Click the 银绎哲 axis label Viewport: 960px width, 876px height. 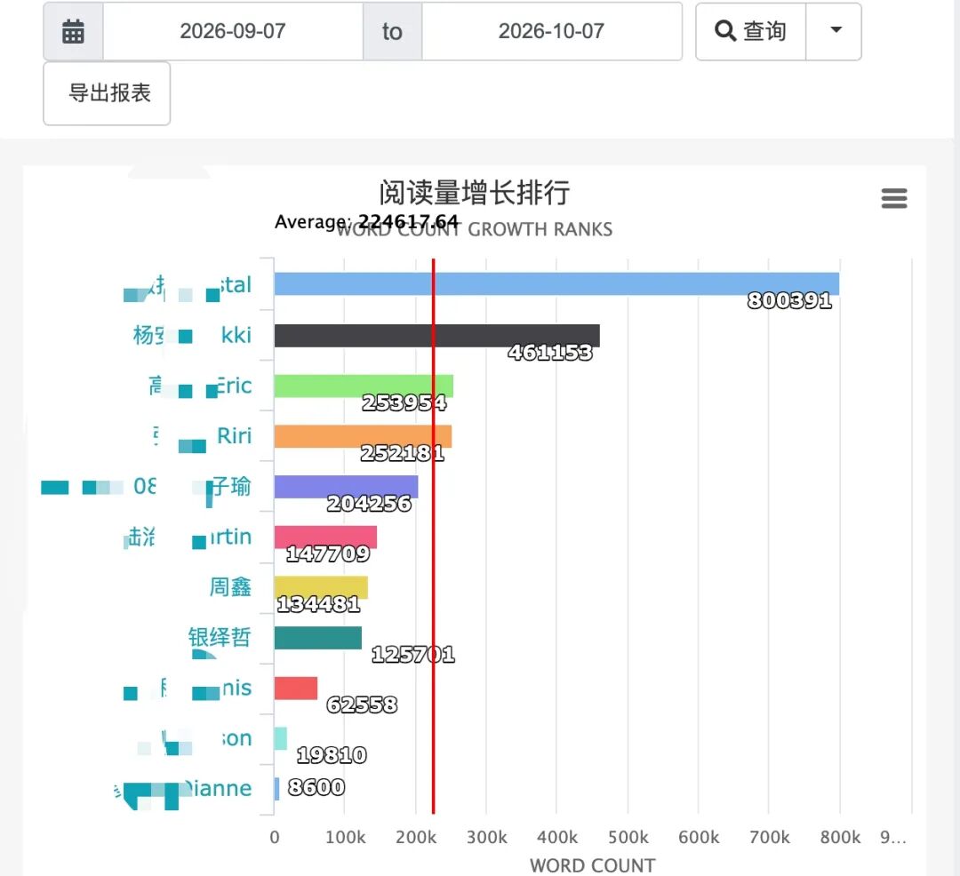point(220,637)
